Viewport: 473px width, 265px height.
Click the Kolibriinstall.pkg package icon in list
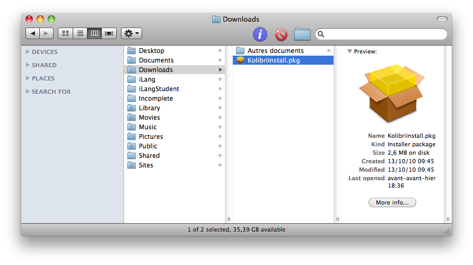pos(240,60)
